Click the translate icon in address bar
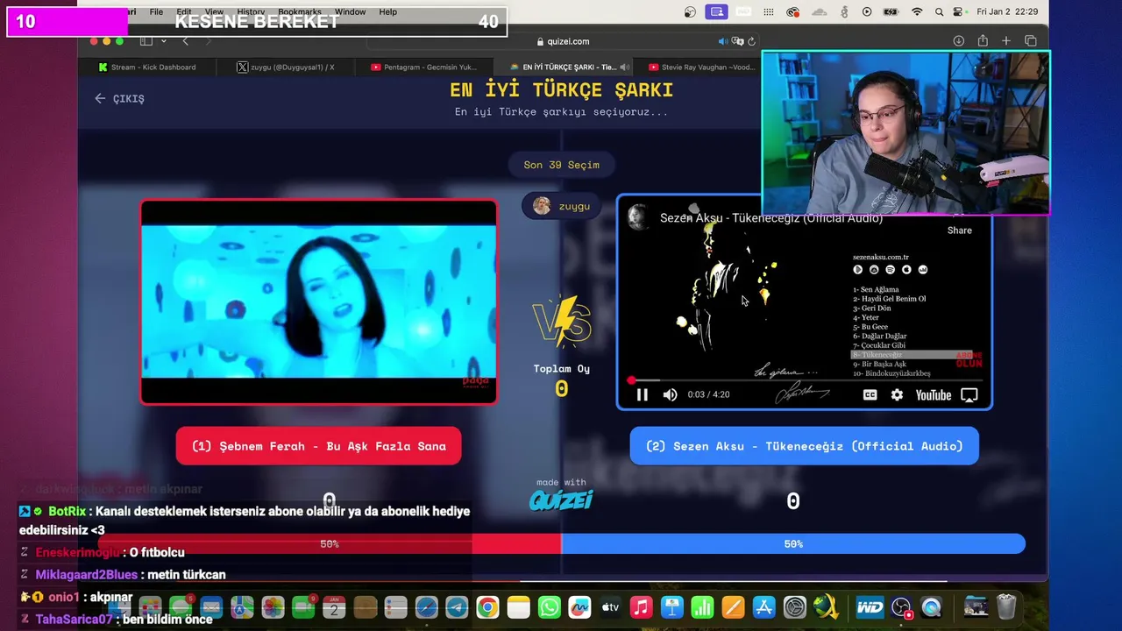 tap(737, 41)
